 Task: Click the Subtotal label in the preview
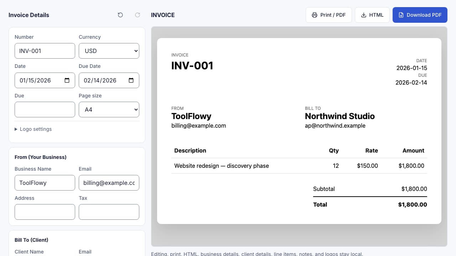click(324, 189)
